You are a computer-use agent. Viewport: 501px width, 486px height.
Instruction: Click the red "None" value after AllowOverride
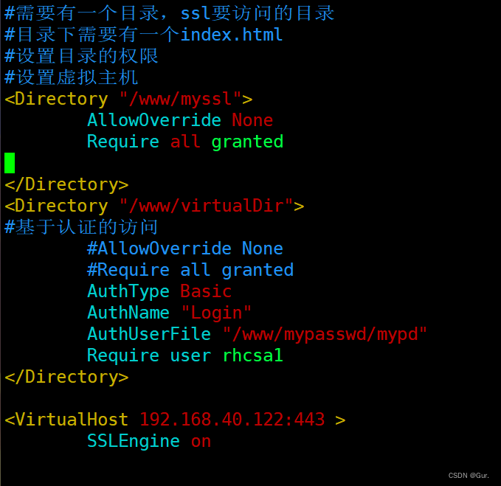click(252, 120)
